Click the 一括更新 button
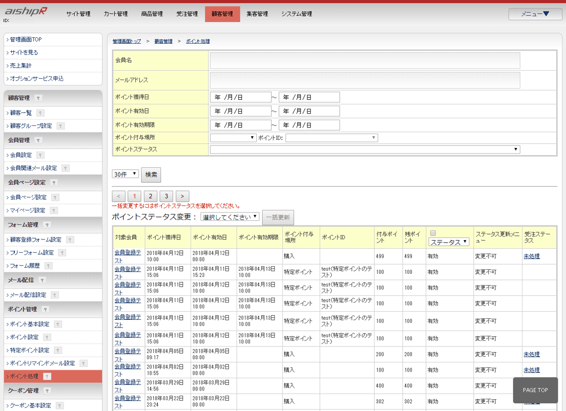This screenshot has height=411, width=566. [x=278, y=217]
